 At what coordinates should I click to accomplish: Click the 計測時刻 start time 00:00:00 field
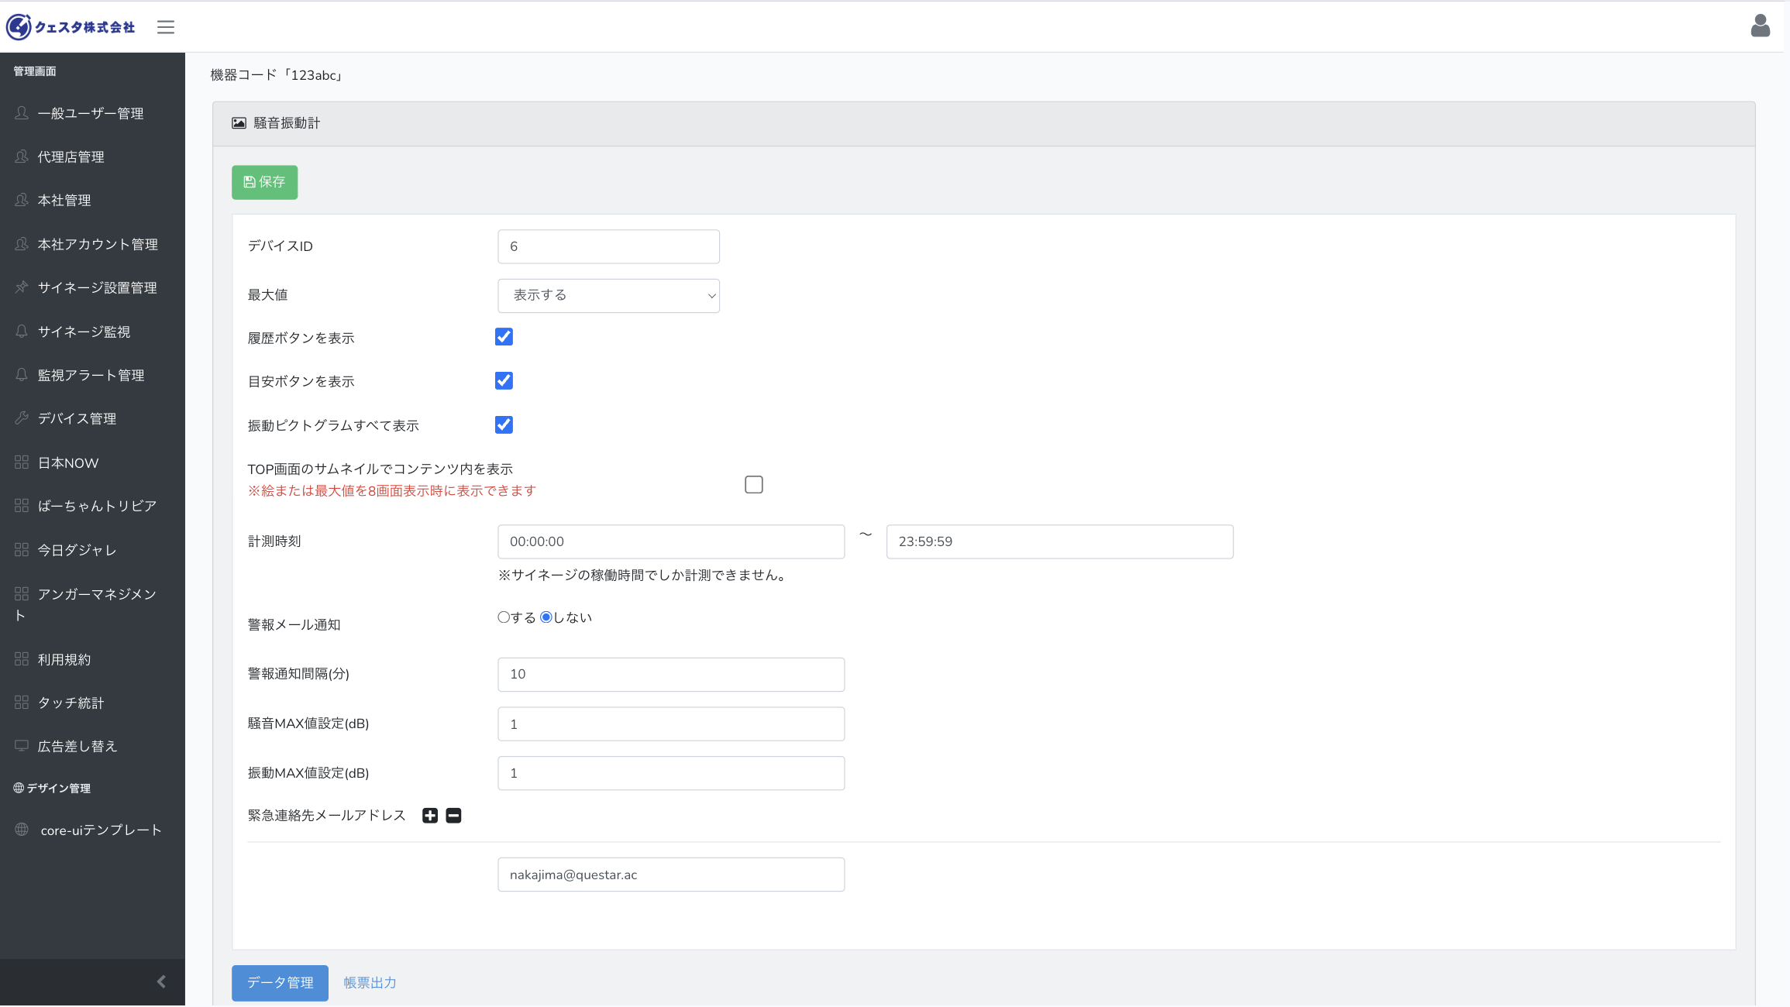pyautogui.click(x=671, y=541)
